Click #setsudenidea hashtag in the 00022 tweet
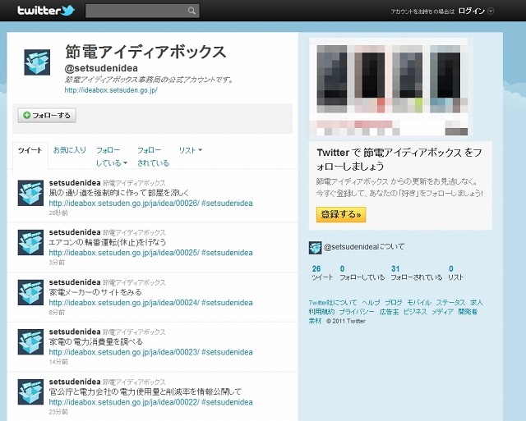Image resolution: width=526 pixels, height=421 pixels. pos(227,402)
